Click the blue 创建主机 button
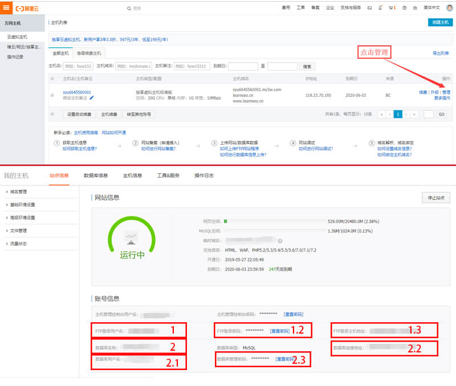 tap(439, 22)
